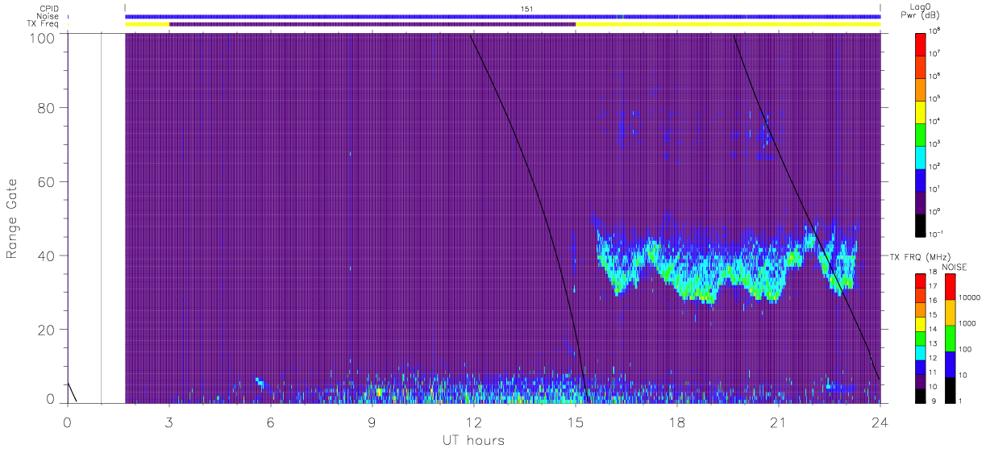Screen dimensions: 990x457
Task: Pick the cyan segment of TX FRQ colorbar
Action: (921, 351)
